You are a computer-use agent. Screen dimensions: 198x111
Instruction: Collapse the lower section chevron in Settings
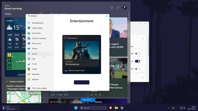click(143, 77)
